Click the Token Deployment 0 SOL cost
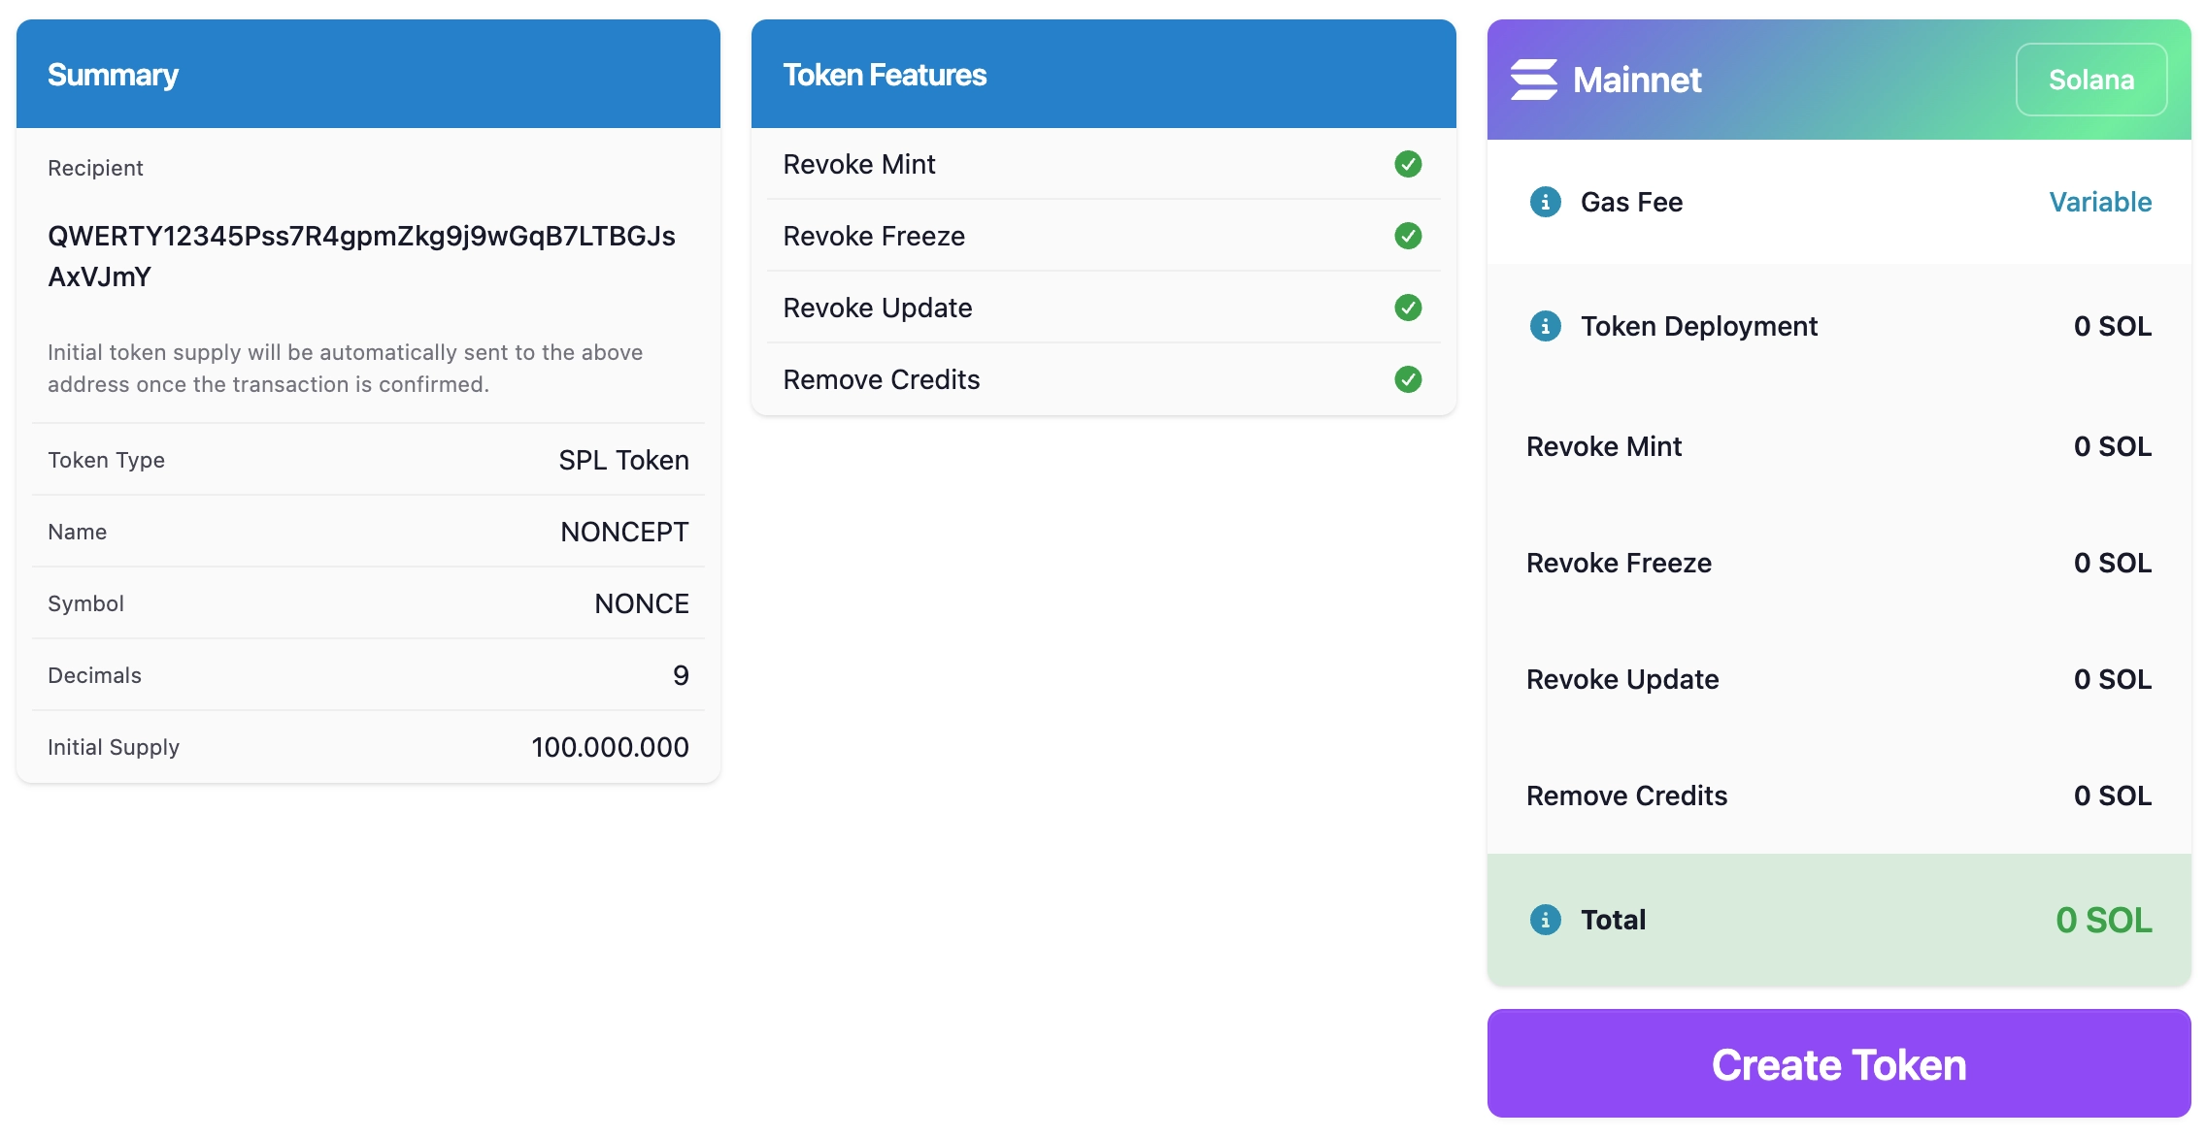2206x1137 pixels. tap(2113, 326)
